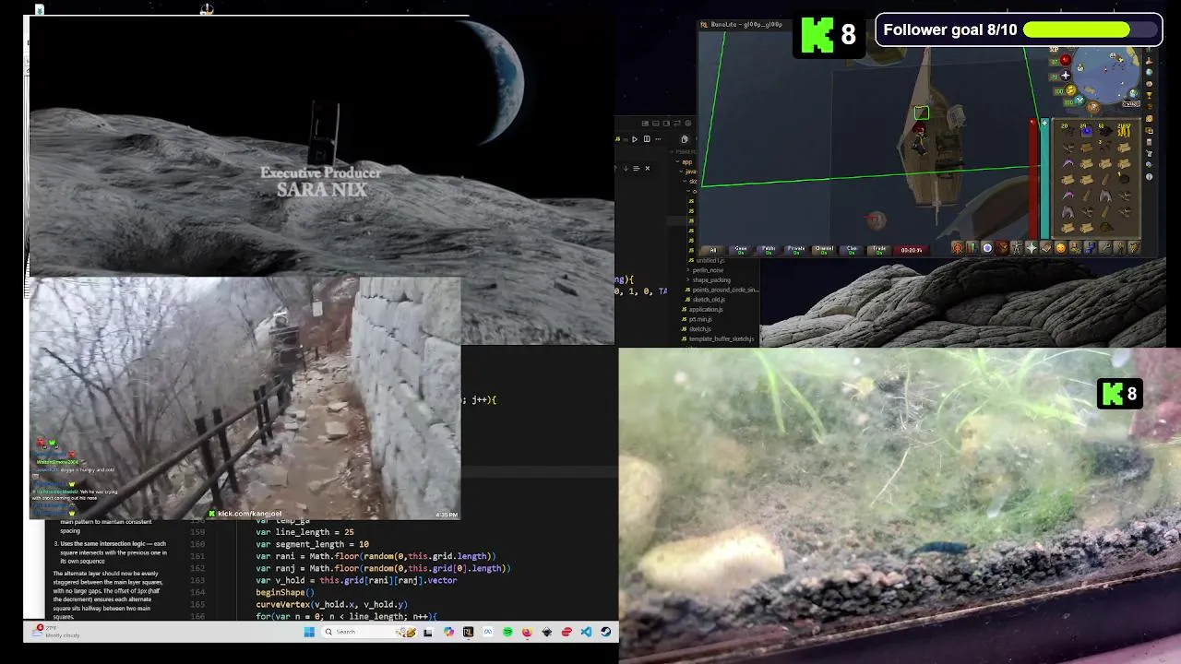Open untitled1.js in the explorer

point(709,260)
